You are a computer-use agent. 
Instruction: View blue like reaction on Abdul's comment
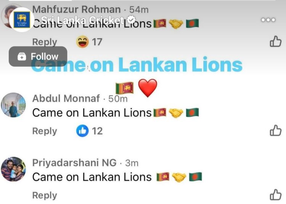(x=82, y=131)
